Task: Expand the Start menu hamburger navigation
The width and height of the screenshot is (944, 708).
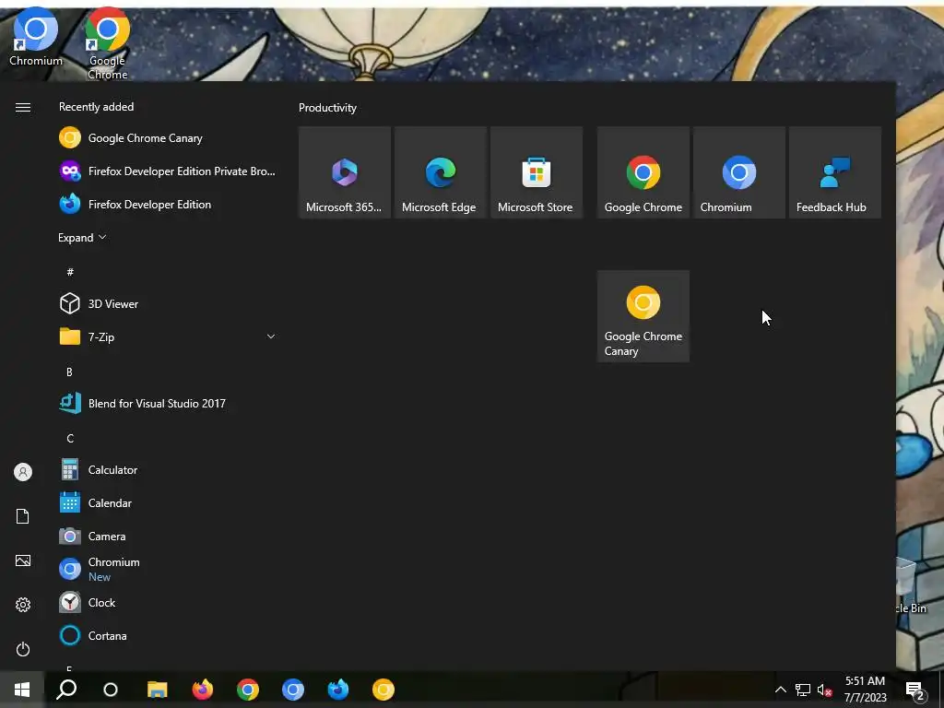Action: pos(23,107)
